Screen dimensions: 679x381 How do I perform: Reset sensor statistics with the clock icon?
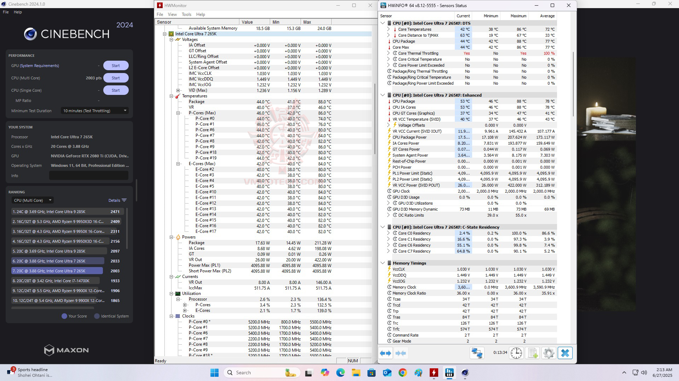[x=516, y=353]
